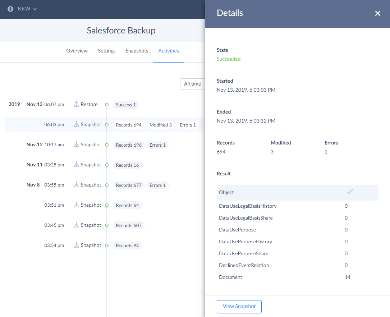Click the Document count 14
Image resolution: width=390 pixels, height=317 pixels.
coord(348,277)
